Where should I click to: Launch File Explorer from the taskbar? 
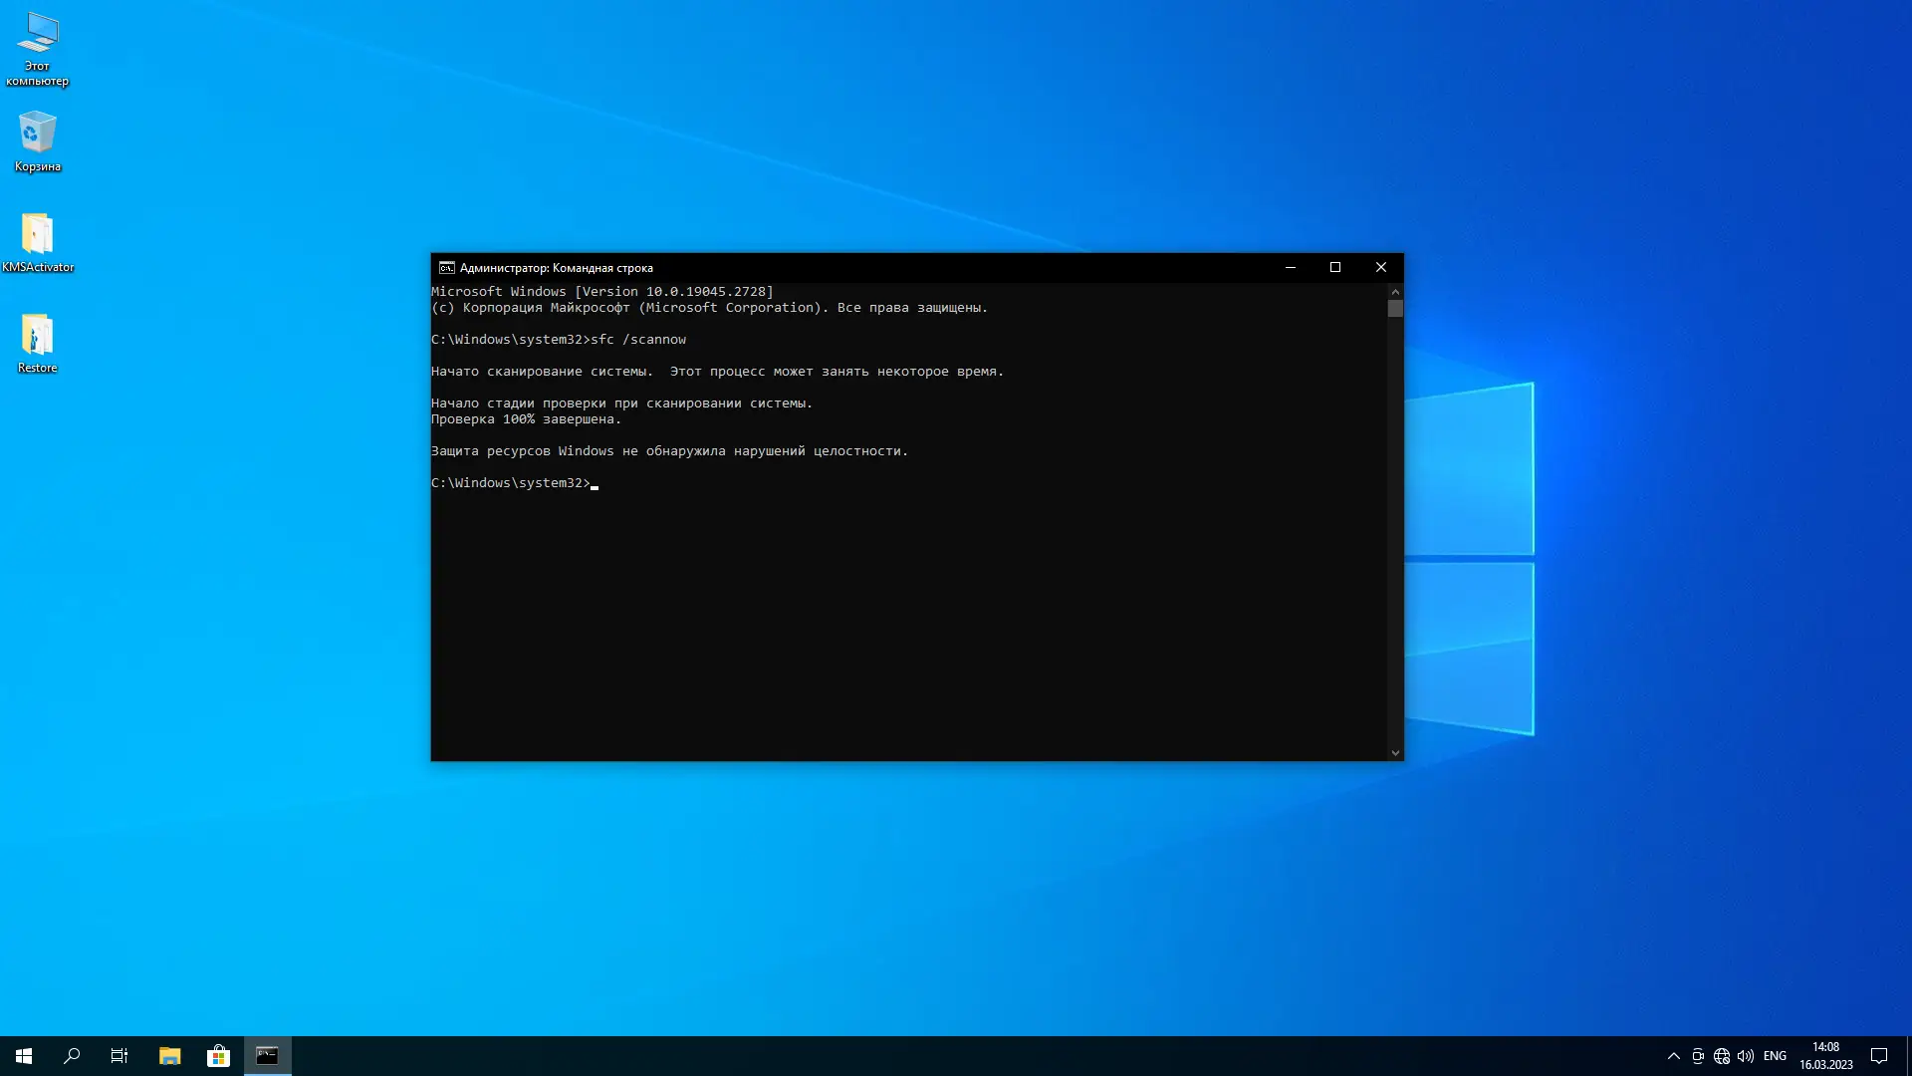pos(169,1056)
